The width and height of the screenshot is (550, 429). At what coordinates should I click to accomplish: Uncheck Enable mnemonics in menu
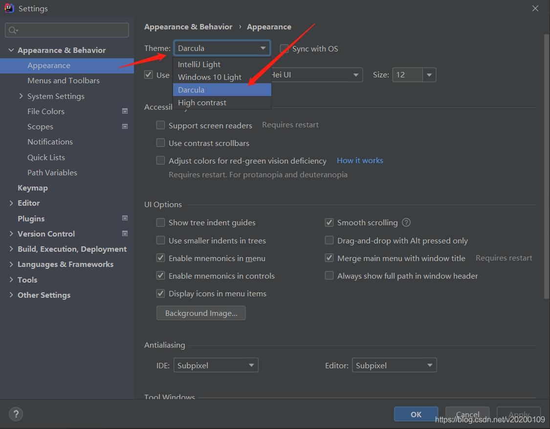[160, 258]
